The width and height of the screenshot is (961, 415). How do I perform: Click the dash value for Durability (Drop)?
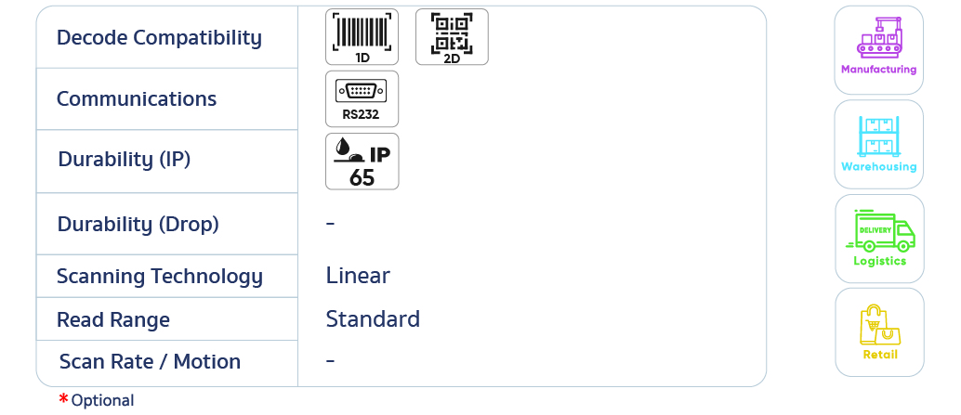coord(331,224)
